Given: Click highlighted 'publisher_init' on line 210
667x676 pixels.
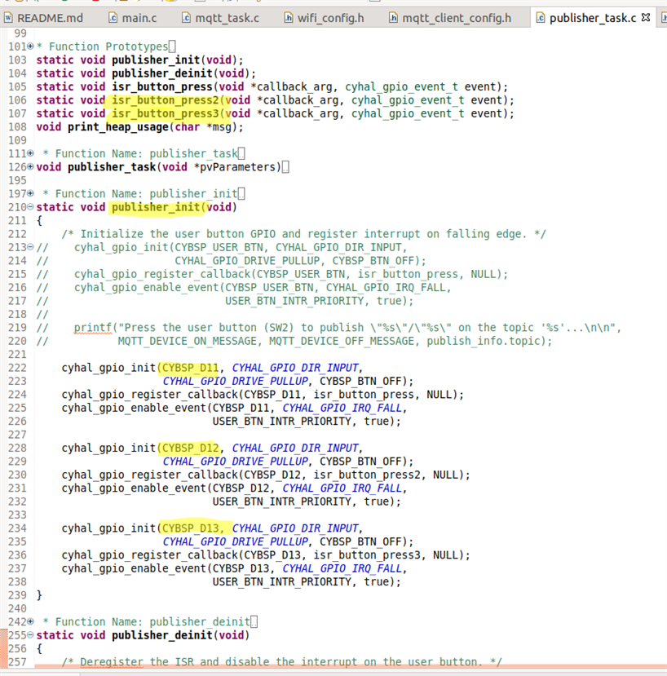Looking at the screenshot, I should (156, 207).
